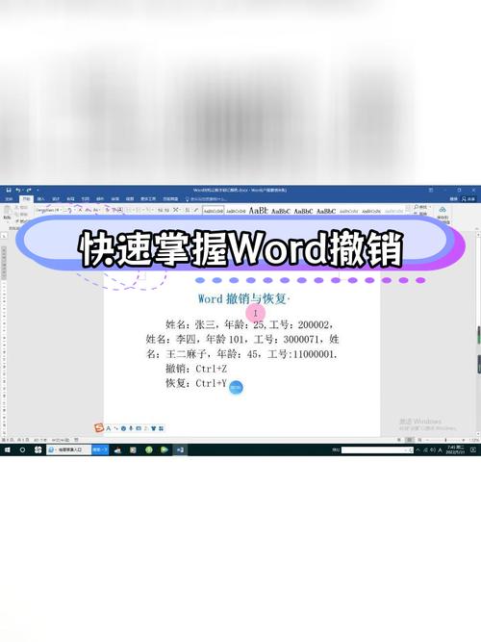The height and width of the screenshot is (642, 481).
Task: Click the Word icon on the taskbar
Action: (x=180, y=449)
